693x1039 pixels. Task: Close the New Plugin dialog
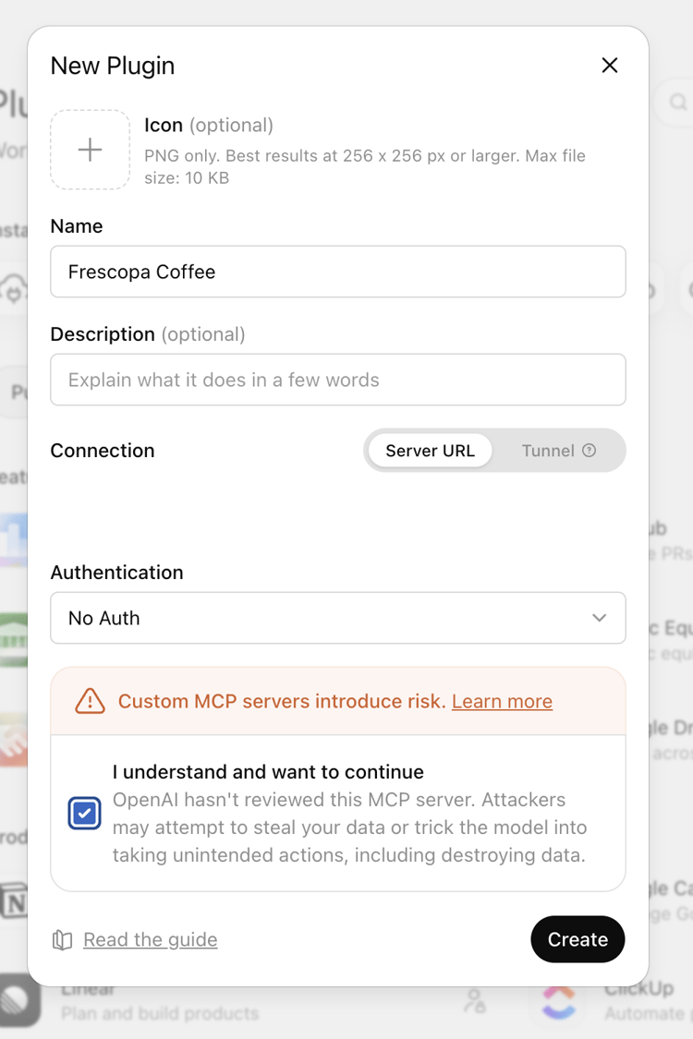(x=610, y=65)
